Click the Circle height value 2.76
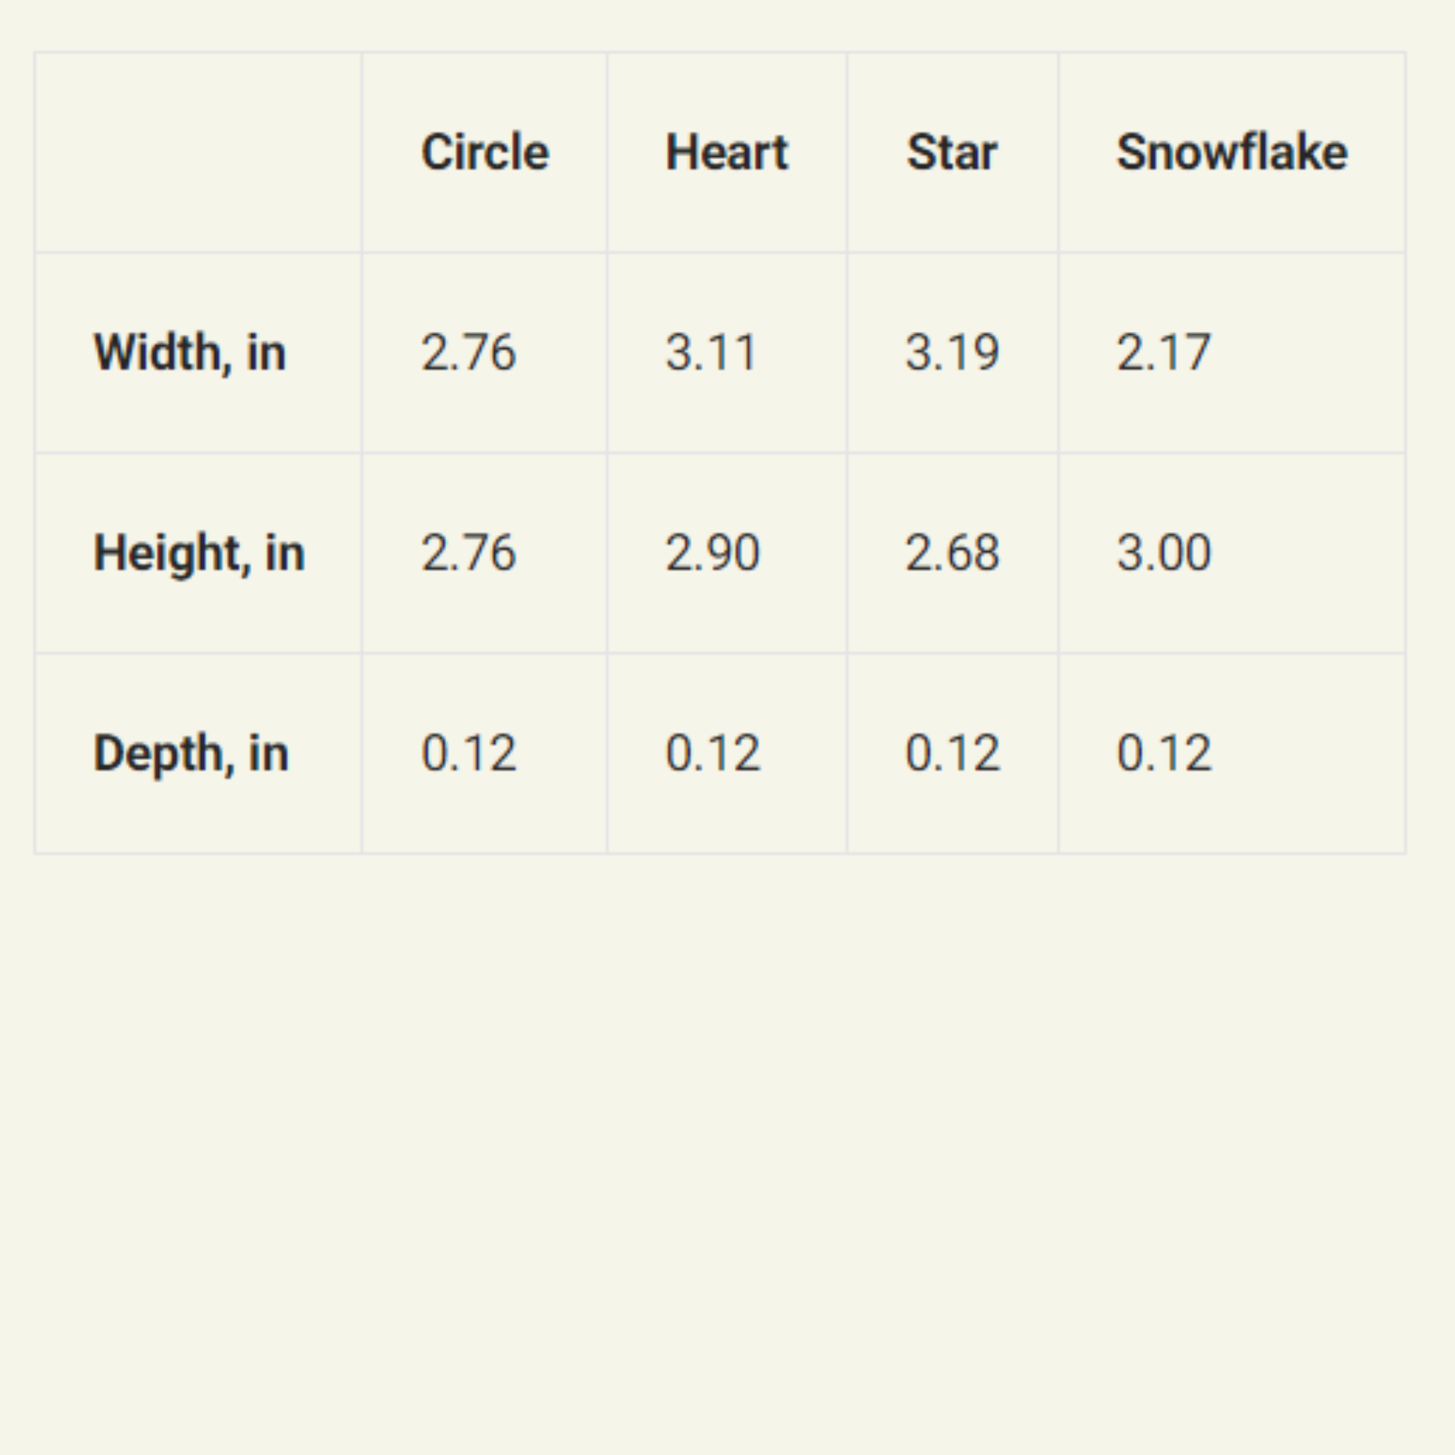 coord(468,553)
